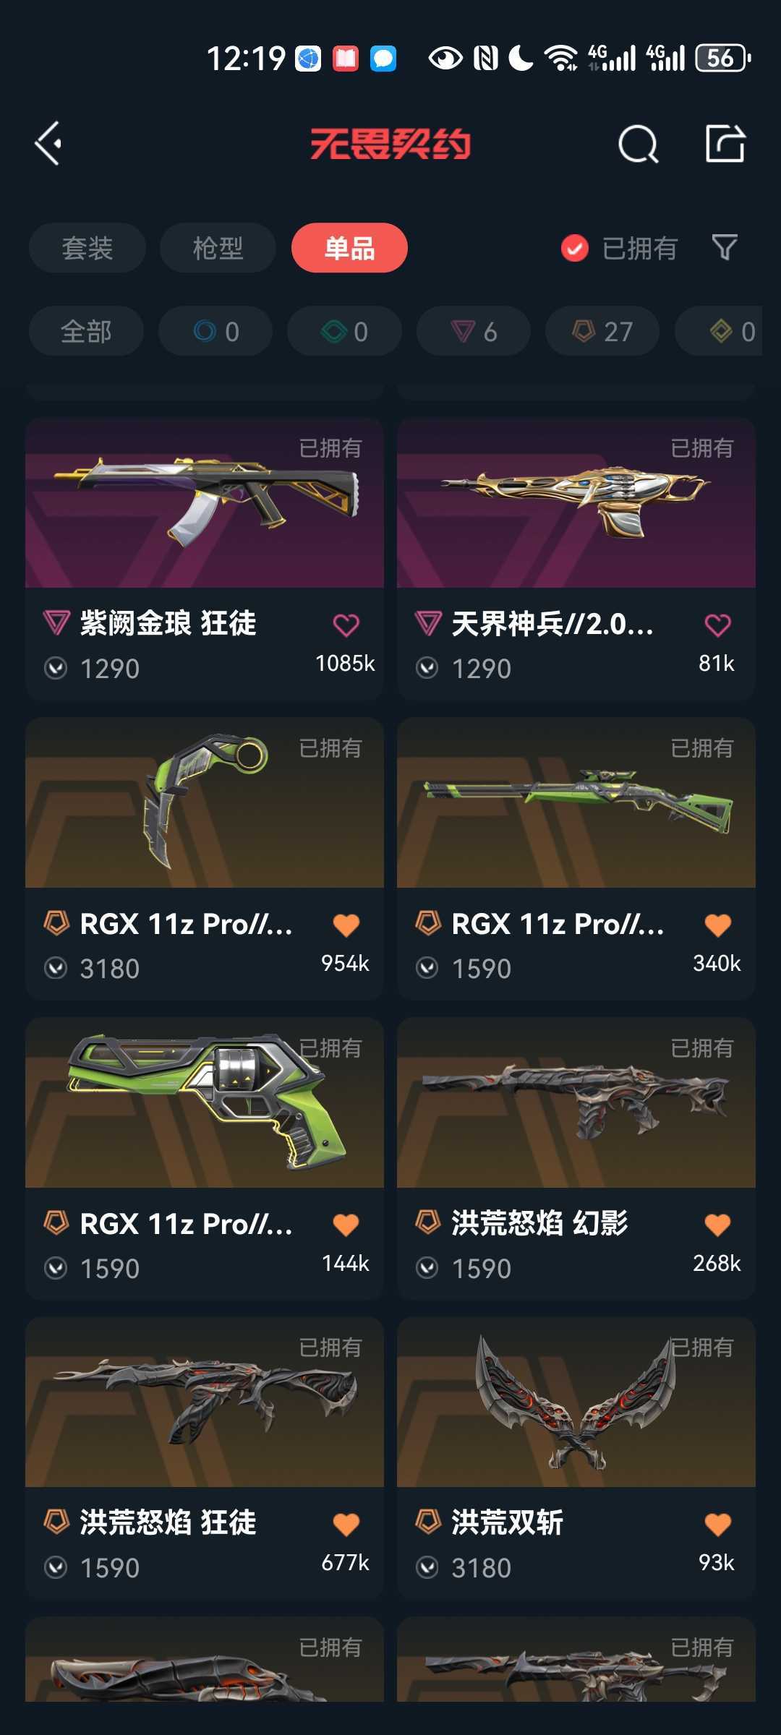781x1735 pixels.
Task: Select the 单品 tab
Action: click(x=349, y=248)
